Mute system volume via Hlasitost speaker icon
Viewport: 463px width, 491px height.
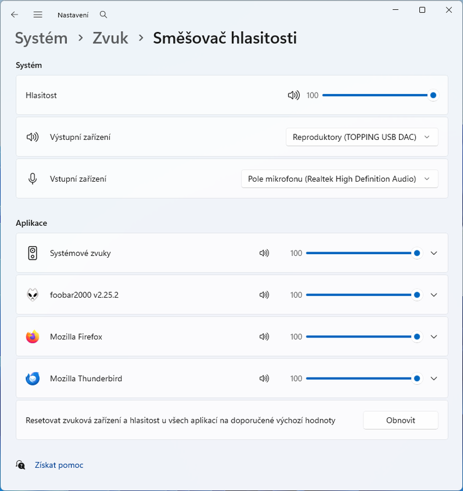tap(294, 95)
